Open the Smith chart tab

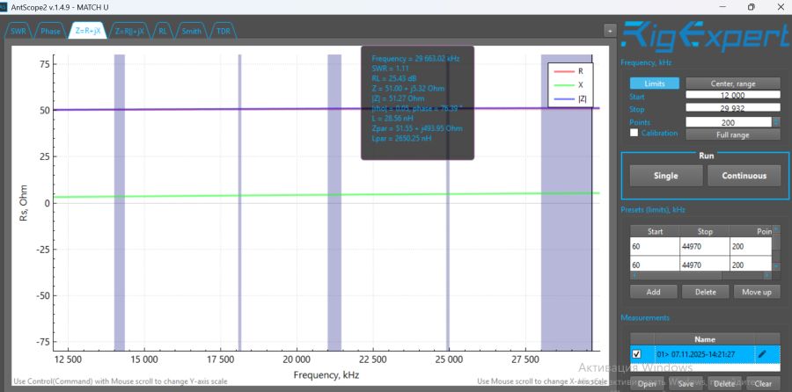coord(191,31)
